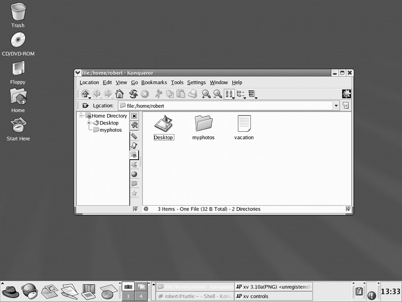402x302 pixels.
Task: Toggle the link-view checkbox in sidebar status bar
Action: [135, 209]
